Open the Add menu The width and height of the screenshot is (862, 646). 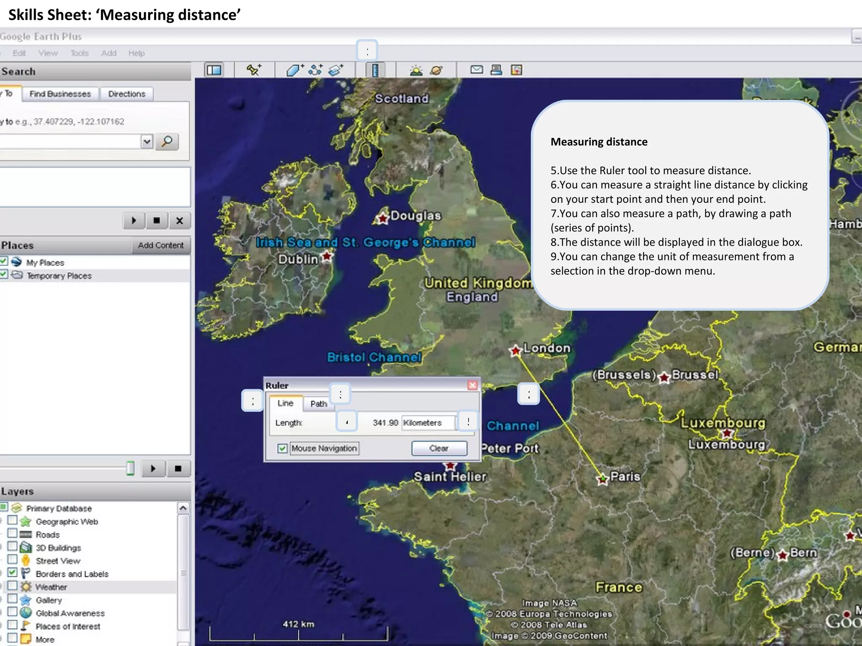(x=109, y=53)
